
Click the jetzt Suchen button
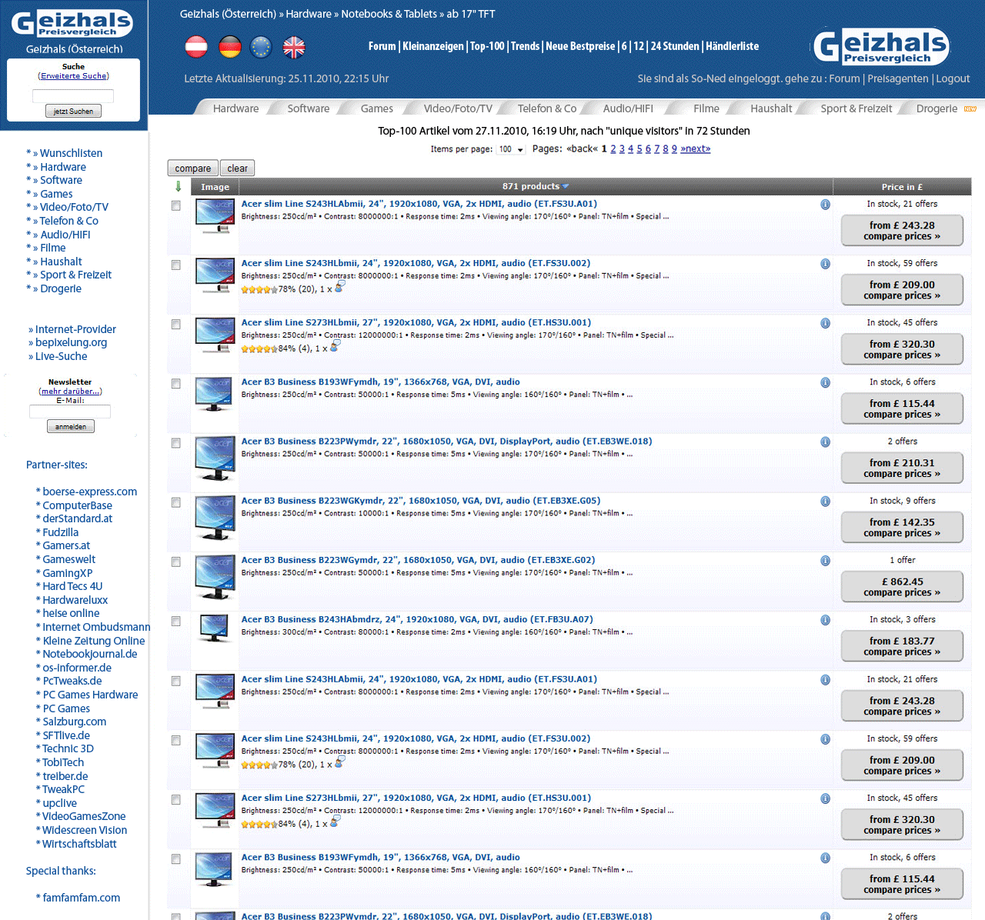73,111
